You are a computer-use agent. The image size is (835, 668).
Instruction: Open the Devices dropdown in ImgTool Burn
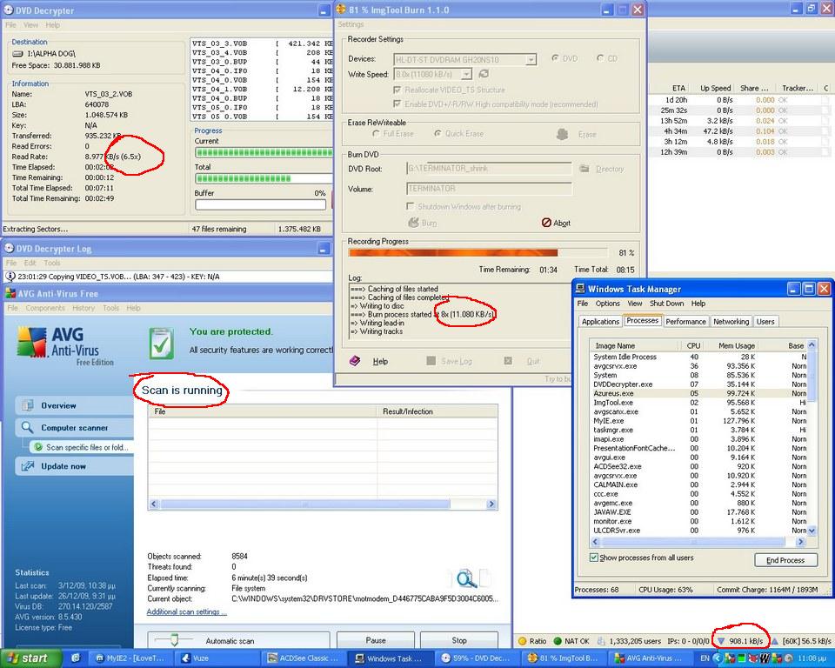tap(531, 59)
